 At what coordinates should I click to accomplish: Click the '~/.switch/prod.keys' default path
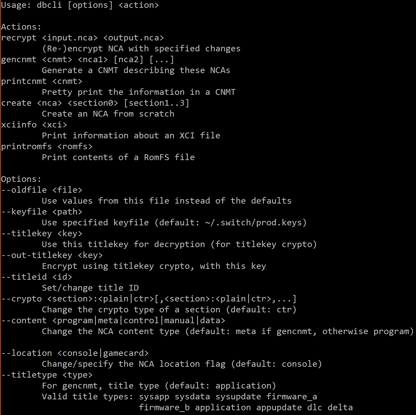coord(253,223)
